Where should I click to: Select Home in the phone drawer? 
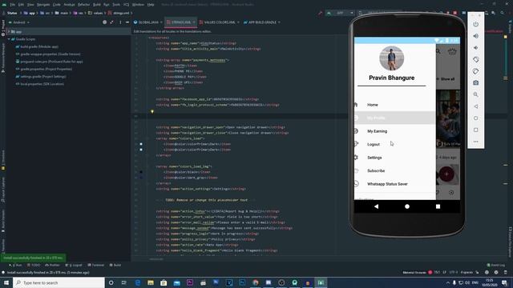coord(394,105)
